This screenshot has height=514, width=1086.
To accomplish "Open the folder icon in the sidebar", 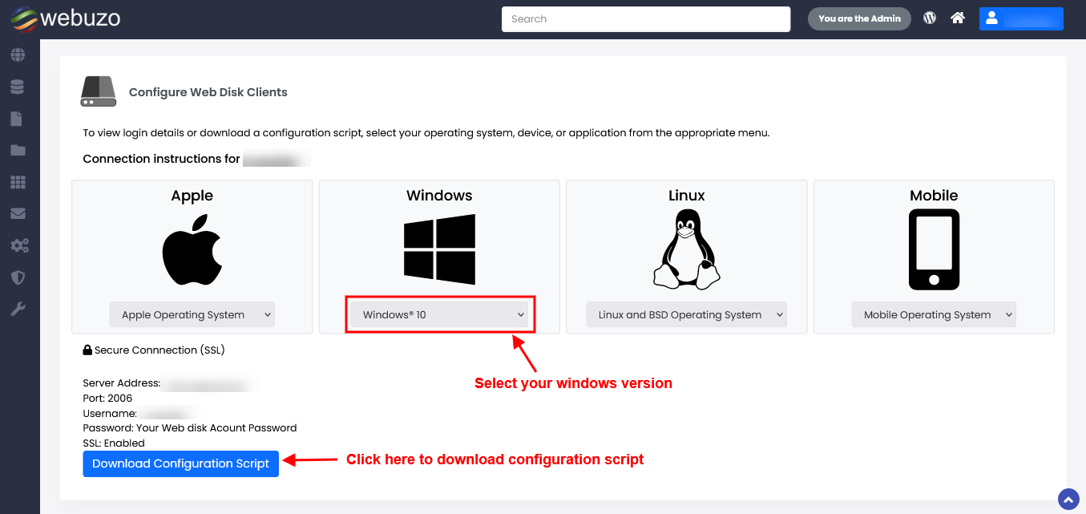I will click(19, 150).
